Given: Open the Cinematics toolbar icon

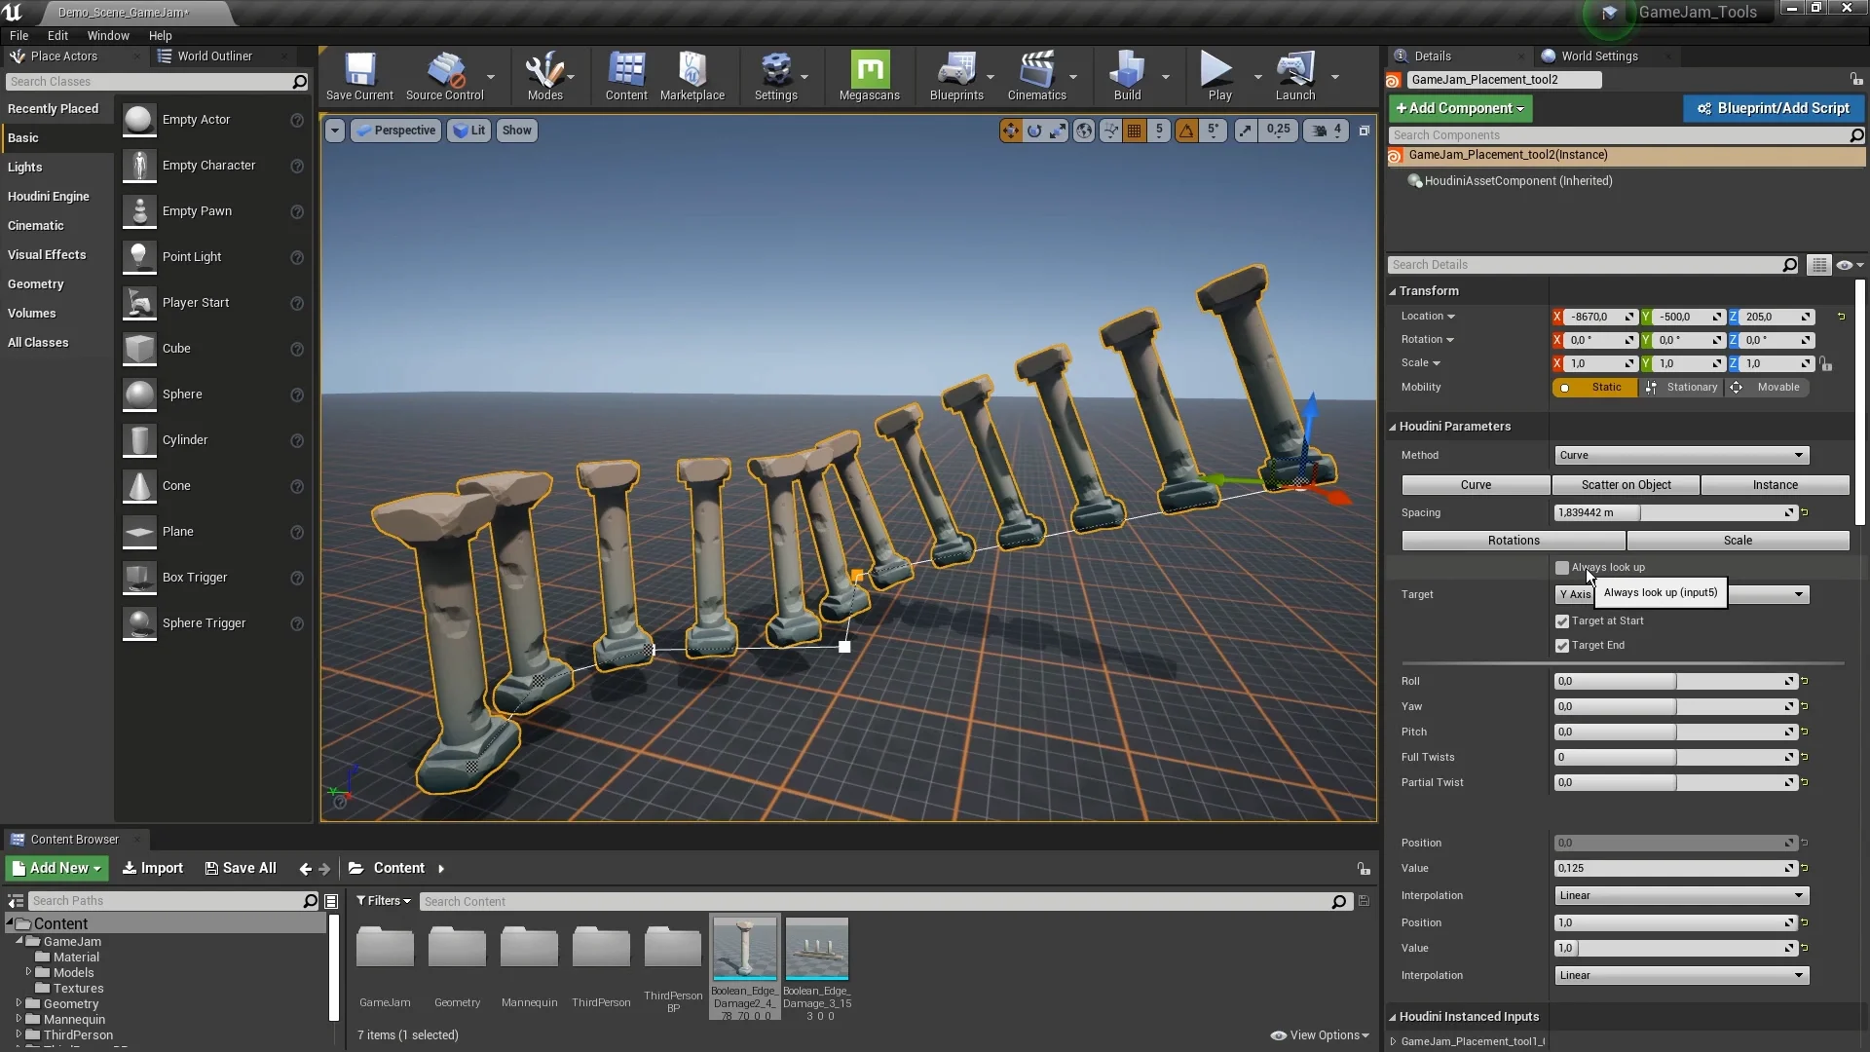Looking at the screenshot, I should (x=1036, y=76).
